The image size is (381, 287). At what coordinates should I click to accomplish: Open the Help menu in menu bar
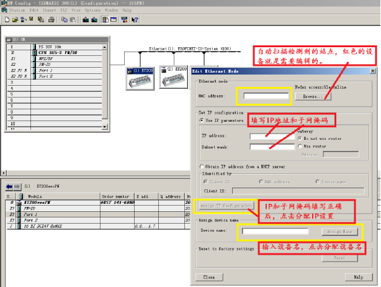(x=127, y=10)
